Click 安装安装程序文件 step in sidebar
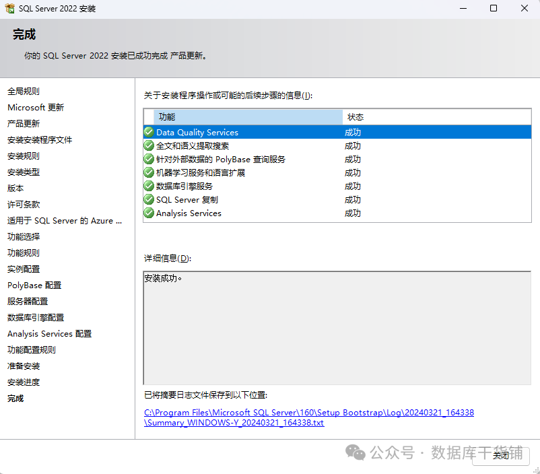The height and width of the screenshot is (474, 540). [x=40, y=140]
